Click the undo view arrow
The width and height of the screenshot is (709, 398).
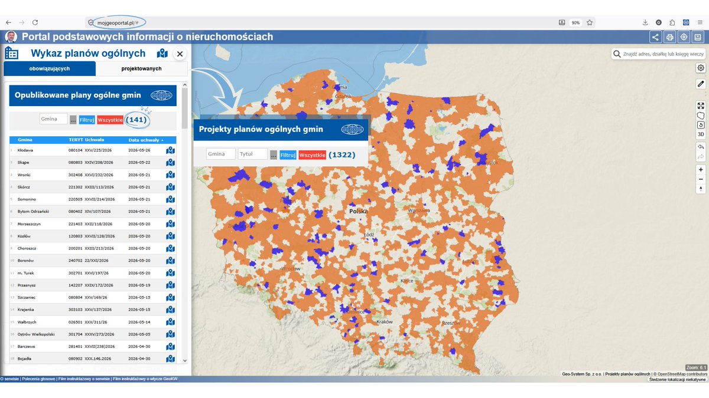[701, 147]
